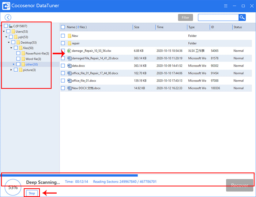Click the magnifier search icon
Screen dimensions: 256x197
[x=242, y=18]
